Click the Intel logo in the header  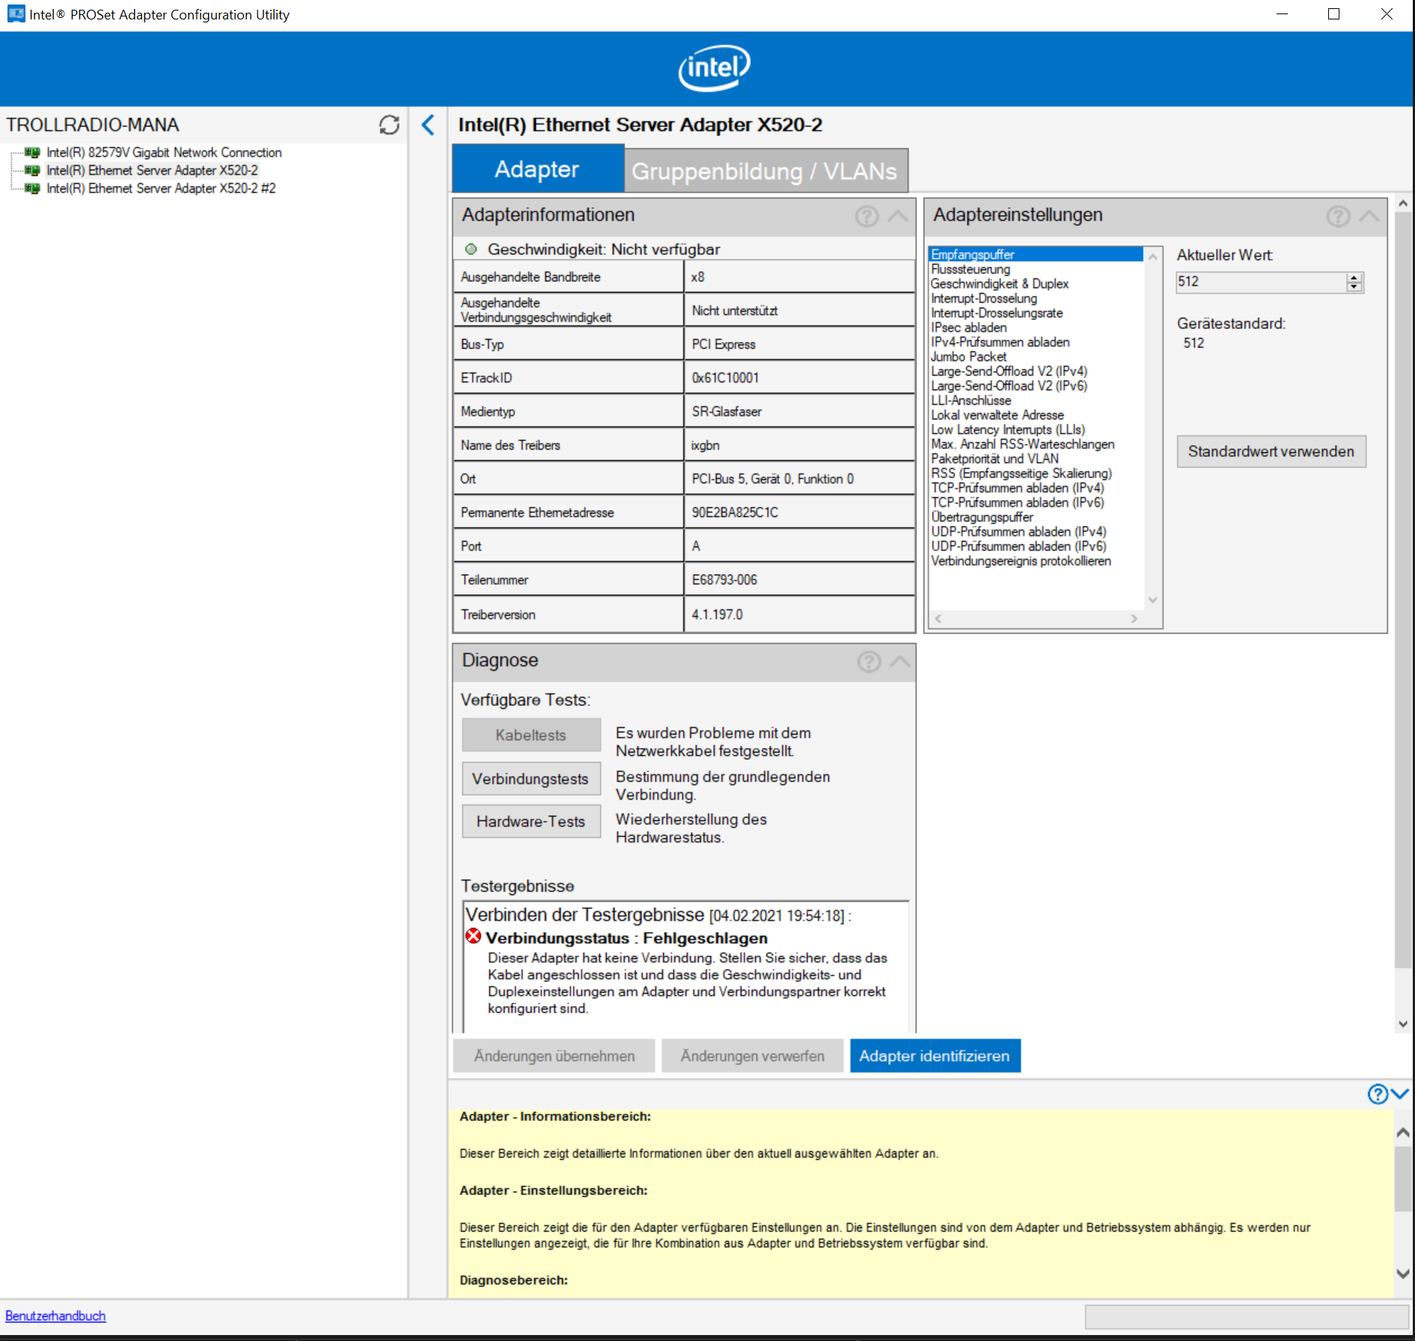714,68
